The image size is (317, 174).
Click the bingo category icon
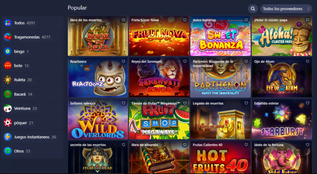[8, 51]
